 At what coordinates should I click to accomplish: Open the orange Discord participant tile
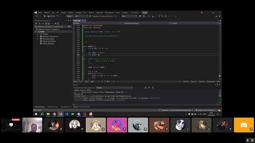[x=243, y=125]
